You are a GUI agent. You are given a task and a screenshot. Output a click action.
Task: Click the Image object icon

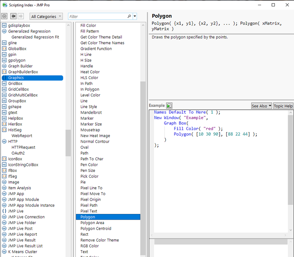coord(4,182)
